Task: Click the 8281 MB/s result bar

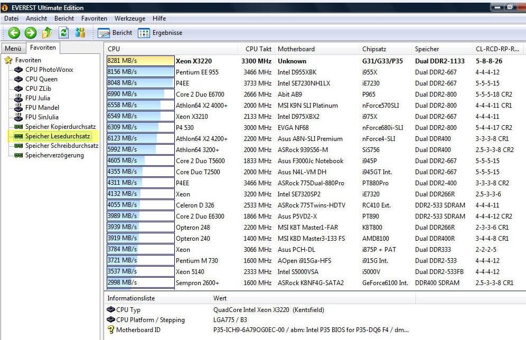Action: pos(140,61)
